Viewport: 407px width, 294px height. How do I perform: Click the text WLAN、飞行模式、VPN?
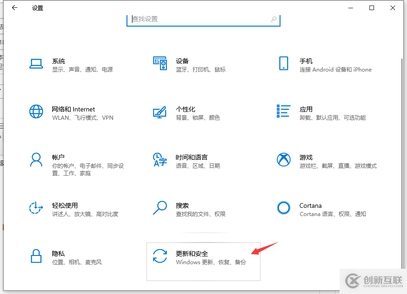click(83, 118)
